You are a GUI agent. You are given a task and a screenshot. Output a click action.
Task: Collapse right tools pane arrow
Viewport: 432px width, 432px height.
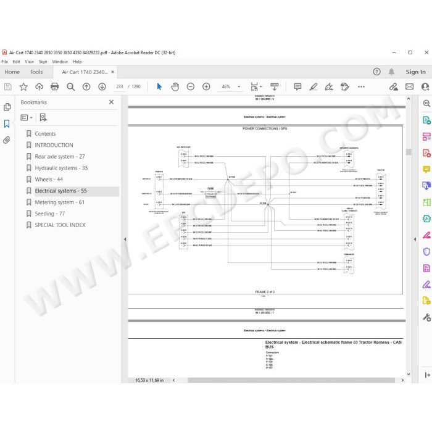[415, 239]
